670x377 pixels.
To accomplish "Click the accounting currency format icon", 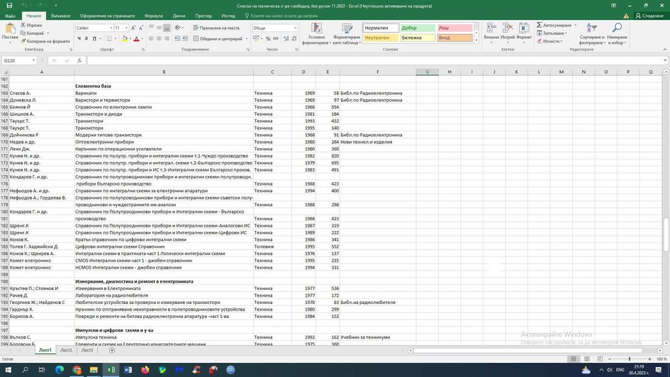I will pyautogui.click(x=256, y=38).
